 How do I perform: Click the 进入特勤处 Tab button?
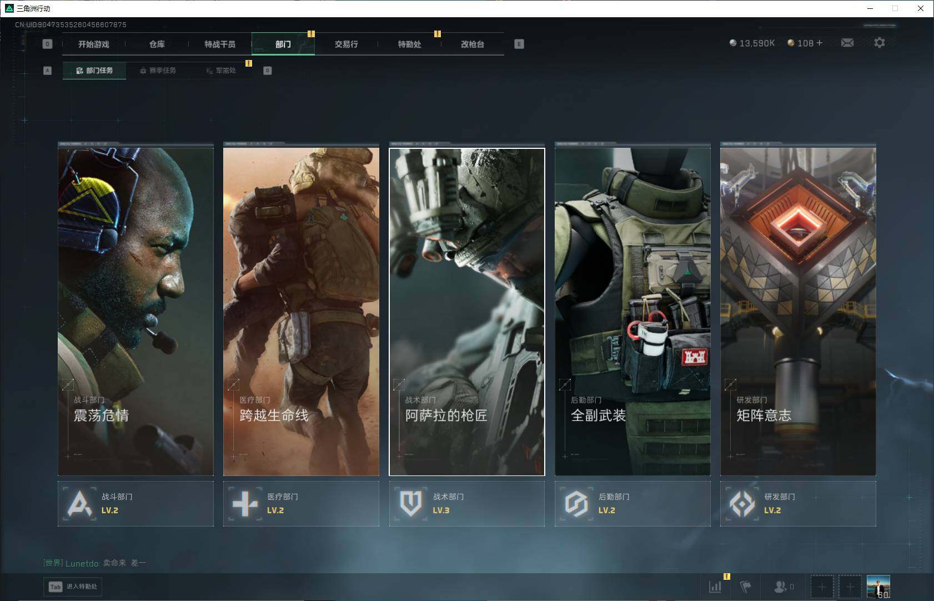[x=73, y=587]
